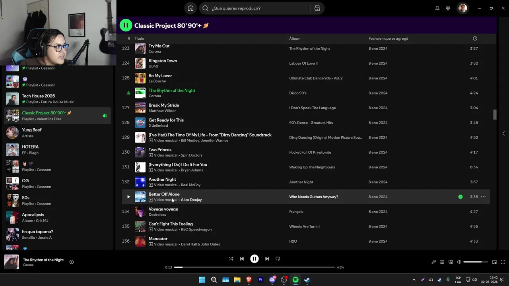Expand the right sidebar panel chevron
509x286 pixels.
click(x=503, y=133)
